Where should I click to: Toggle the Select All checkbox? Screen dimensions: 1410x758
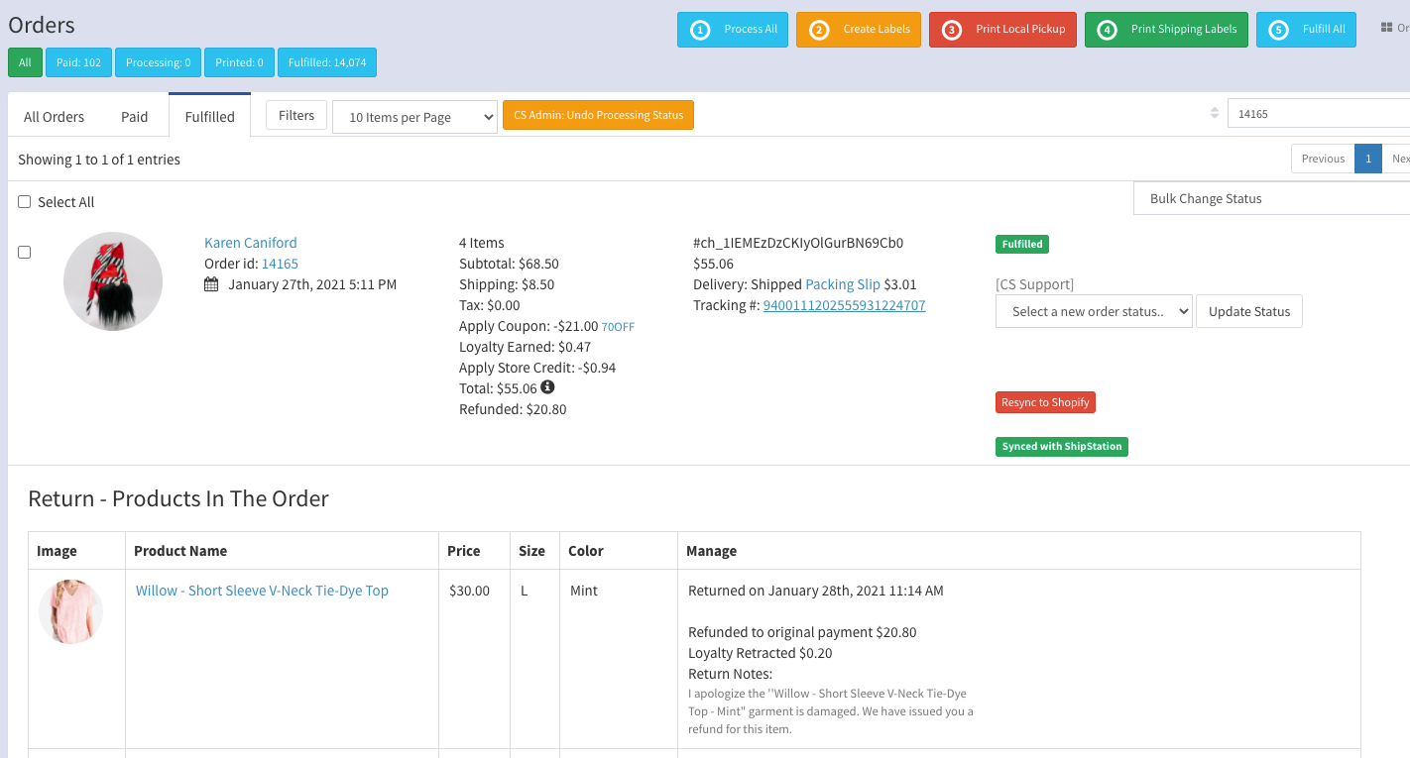(x=25, y=202)
